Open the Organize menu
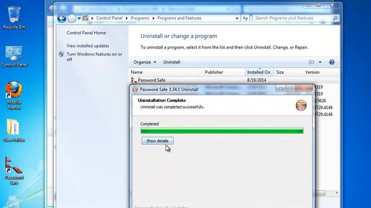The image size is (371, 208). click(144, 62)
